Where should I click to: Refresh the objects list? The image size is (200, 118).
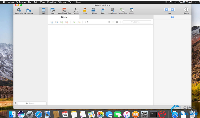[86, 22]
